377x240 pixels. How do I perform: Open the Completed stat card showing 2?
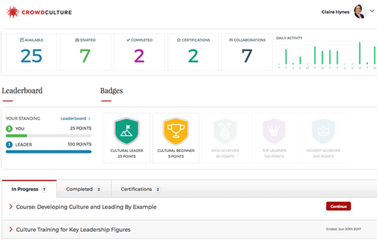[139, 52]
